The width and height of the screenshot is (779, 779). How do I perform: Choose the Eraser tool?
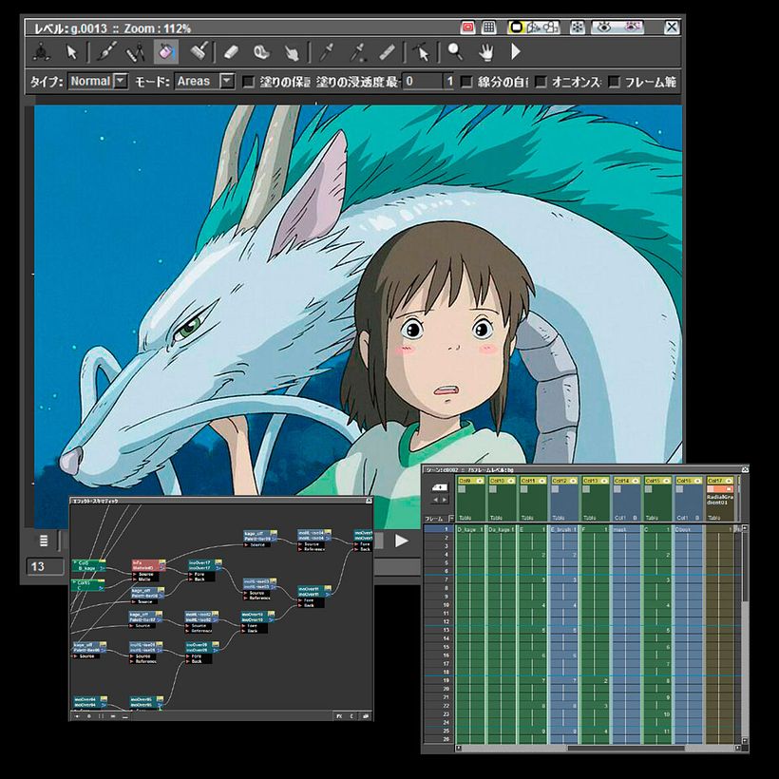point(232,51)
